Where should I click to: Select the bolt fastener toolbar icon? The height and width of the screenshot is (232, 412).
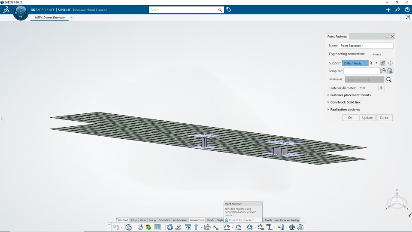pos(196,227)
